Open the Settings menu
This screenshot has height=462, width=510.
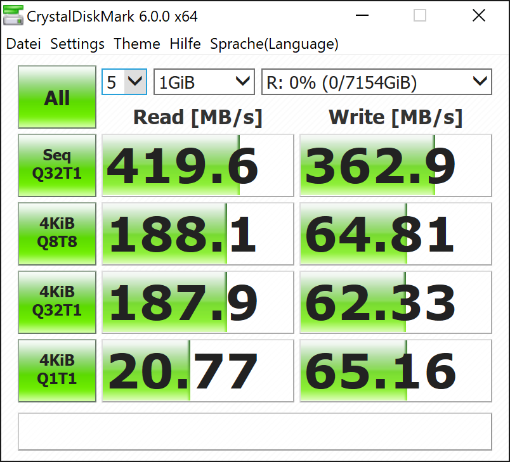[x=77, y=44]
